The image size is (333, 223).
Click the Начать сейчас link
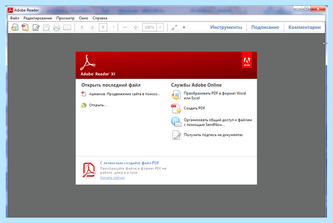coord(112,177)
